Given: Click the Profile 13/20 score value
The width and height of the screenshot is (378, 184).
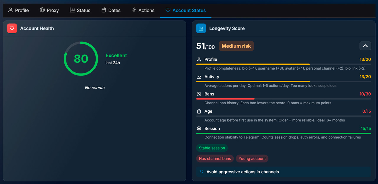Looking at the screenshot, I should (365, 60).
